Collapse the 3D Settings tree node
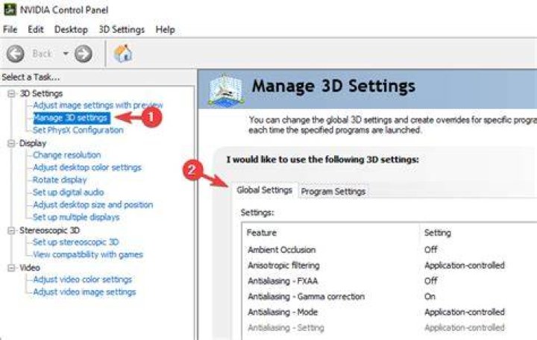Screen dimensions: 537x340 (x=12, y=93)
